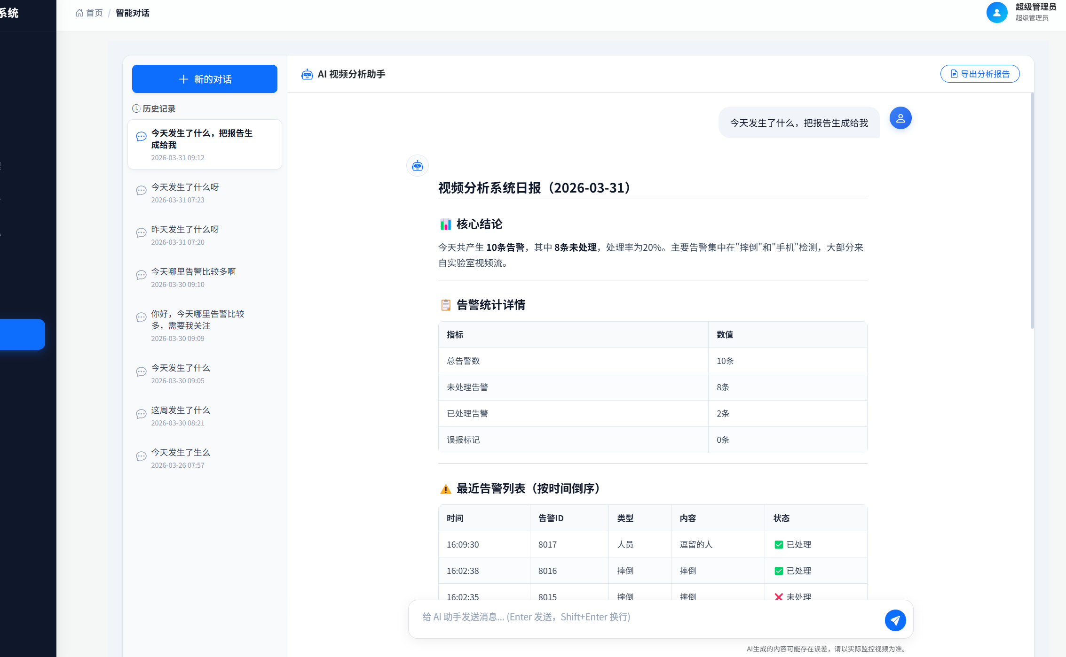
Task: Click the super administrator profile avatar
Action: coord(996,12)
